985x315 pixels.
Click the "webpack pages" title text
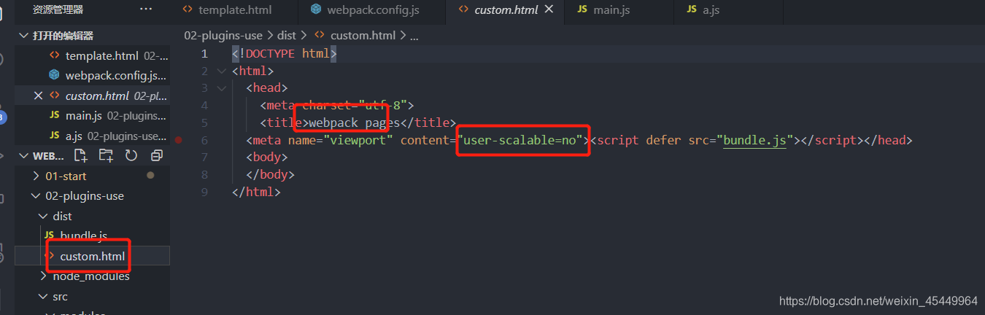[355, 122]
